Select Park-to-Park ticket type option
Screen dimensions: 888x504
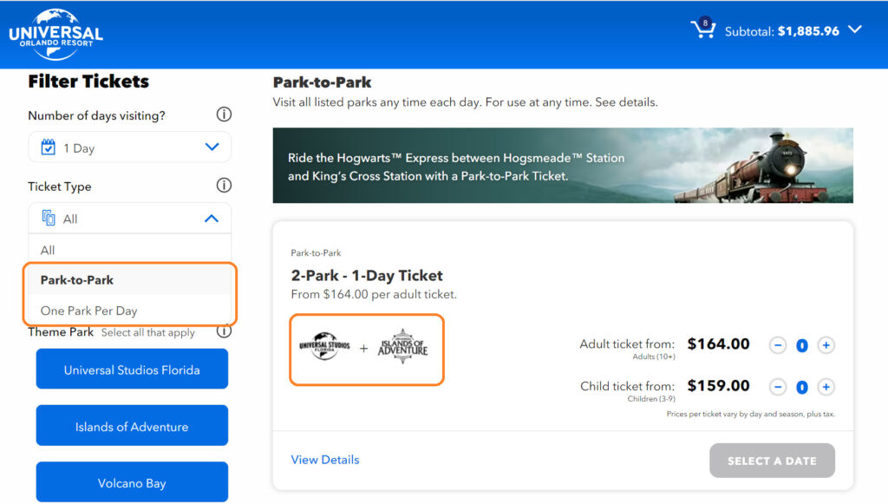tap(77, 280)
